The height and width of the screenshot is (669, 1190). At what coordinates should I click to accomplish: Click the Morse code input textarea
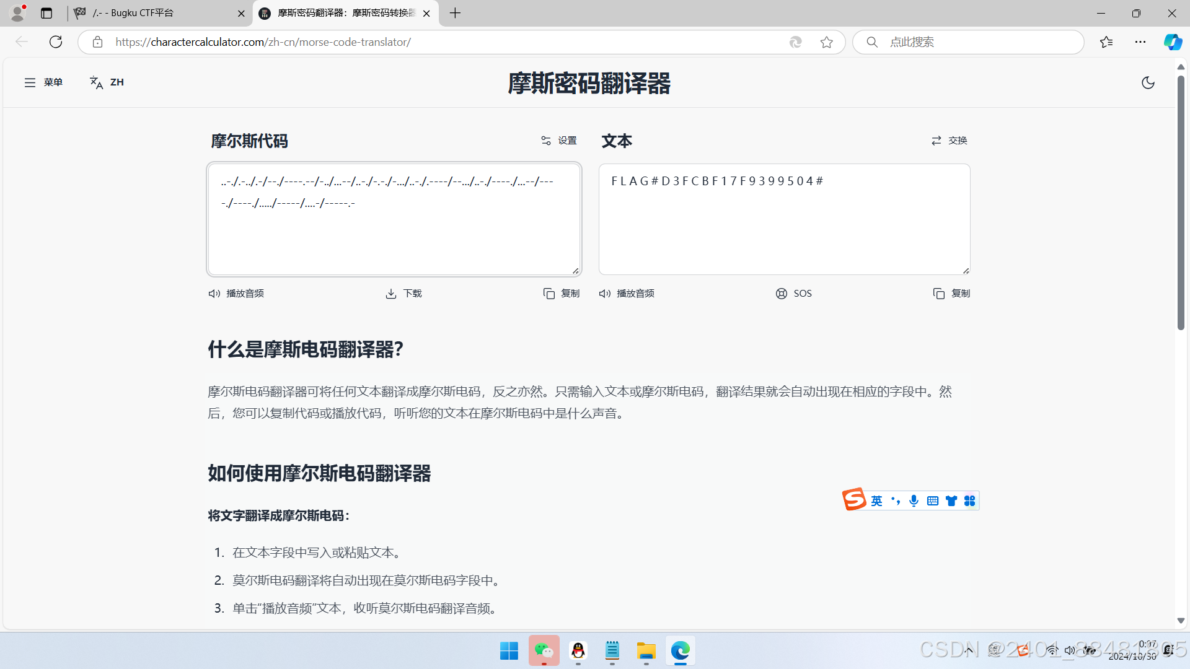[x=394, y=219]
